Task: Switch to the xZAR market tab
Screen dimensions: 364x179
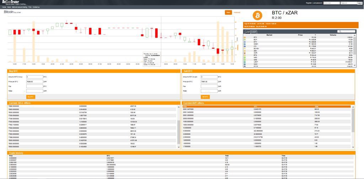Action: point(248,32)
